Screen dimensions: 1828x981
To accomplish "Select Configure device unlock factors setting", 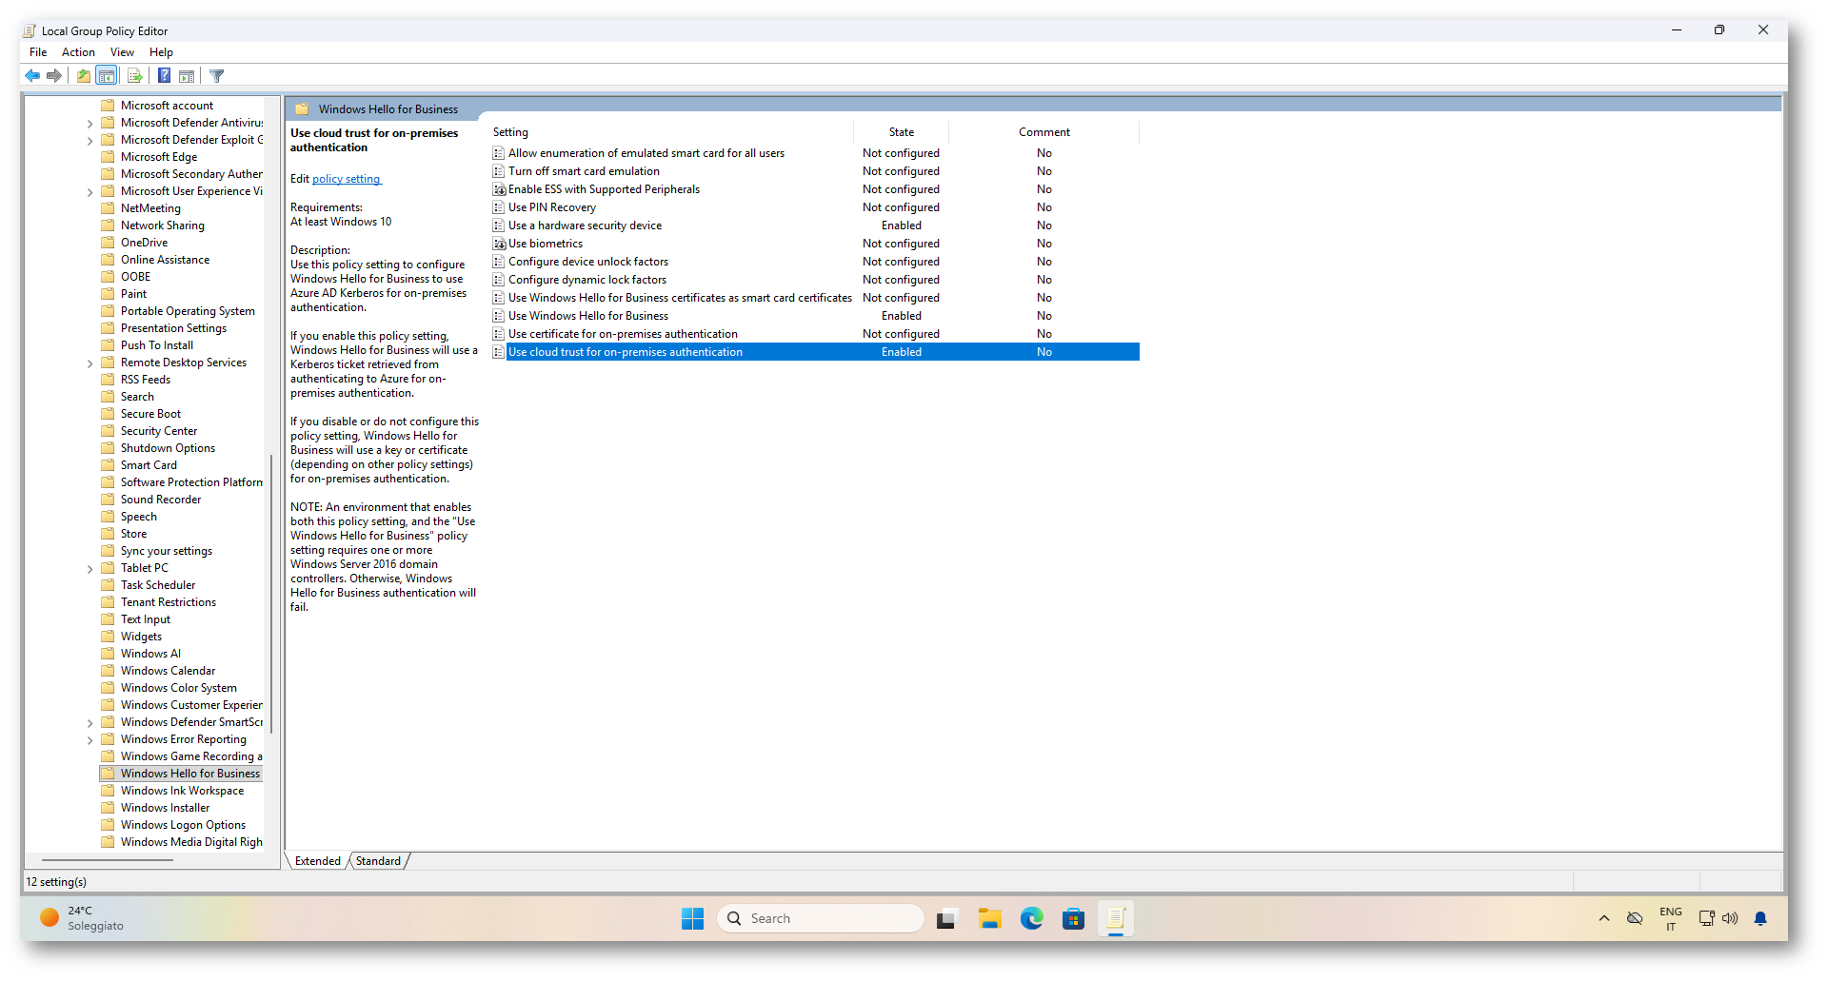I will (x=588, y=262).
